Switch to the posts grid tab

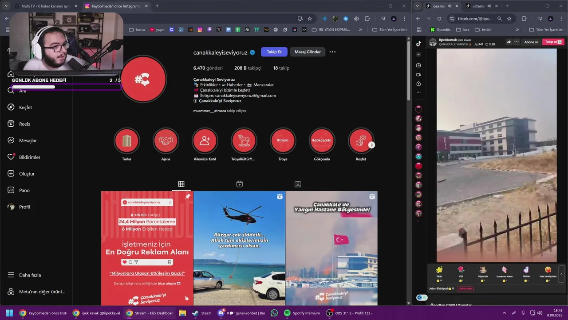[x=181, y=184]
